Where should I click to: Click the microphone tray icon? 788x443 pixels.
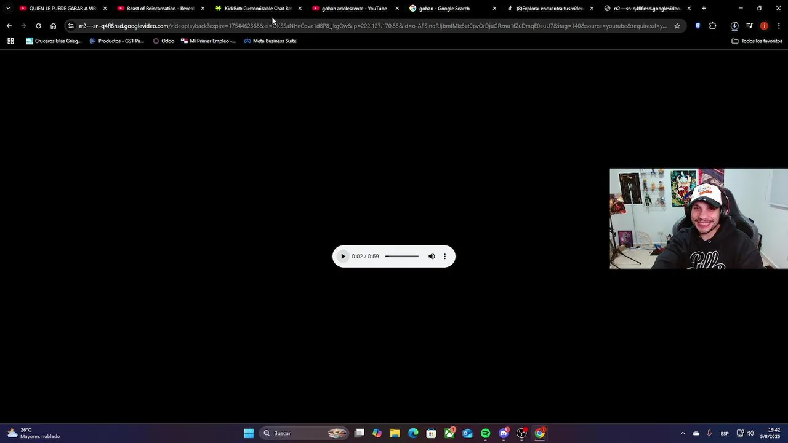tap(709, 433)
